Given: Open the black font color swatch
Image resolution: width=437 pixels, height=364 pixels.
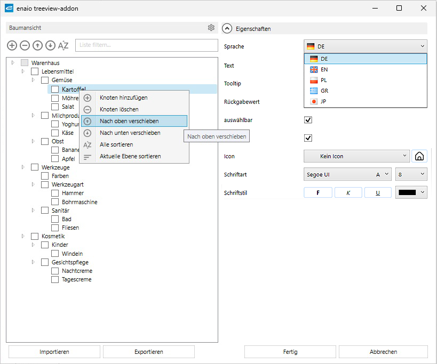Looking at the screenshot, I should coord(411,192).
